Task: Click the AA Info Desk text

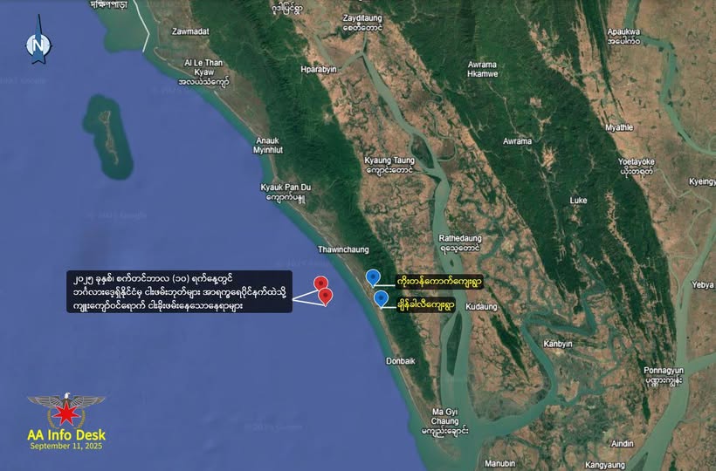Action: [x=66, y=435]
